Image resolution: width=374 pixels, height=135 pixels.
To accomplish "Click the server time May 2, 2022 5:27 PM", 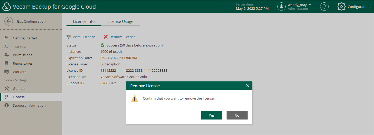I will (x=252, y=9).
